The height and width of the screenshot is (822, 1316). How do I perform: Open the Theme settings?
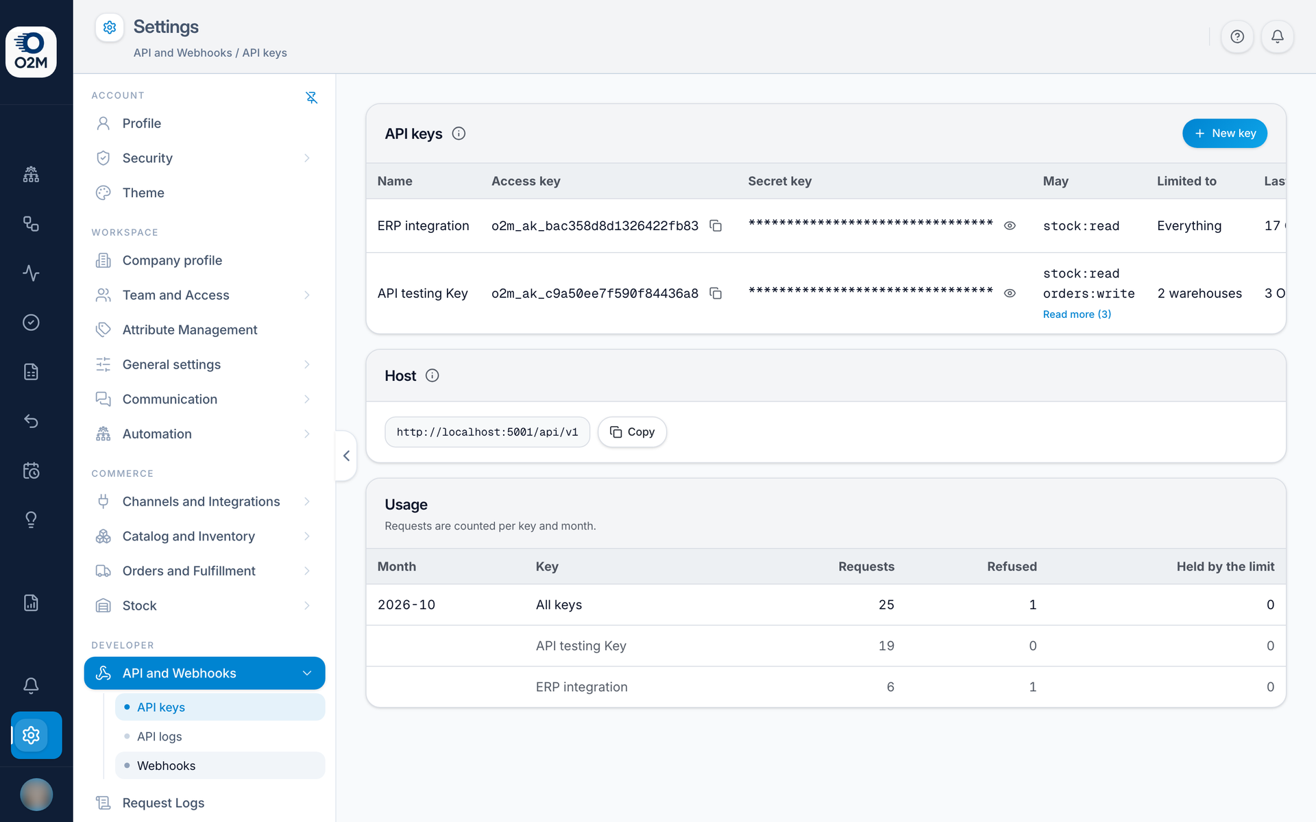tap(204, 193)
